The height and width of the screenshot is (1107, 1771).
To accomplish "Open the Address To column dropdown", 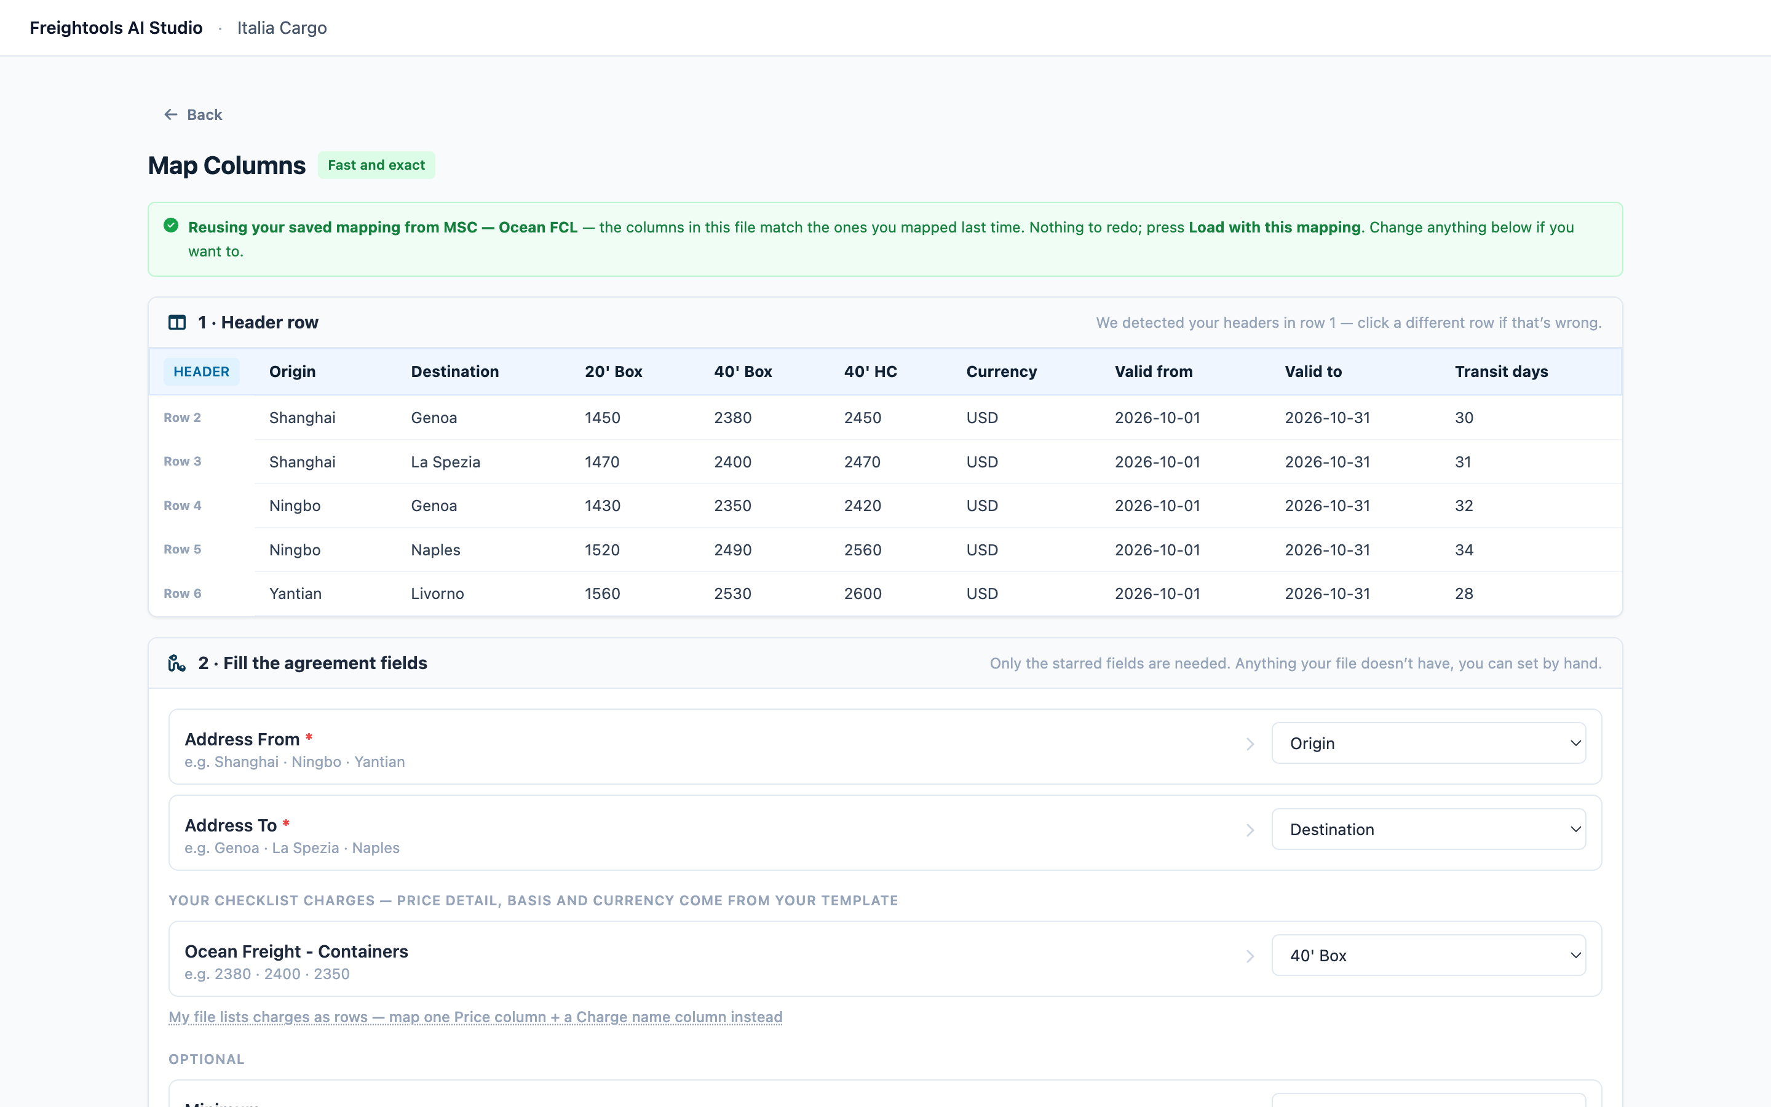I will (1428, 830).
